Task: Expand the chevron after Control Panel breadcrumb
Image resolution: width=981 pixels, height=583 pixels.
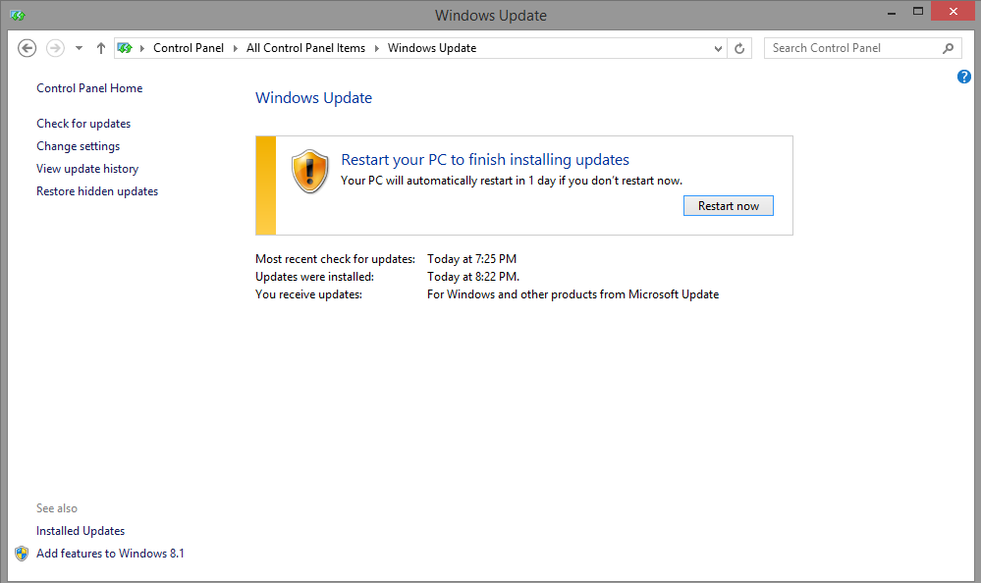Action: pos(236,48)
